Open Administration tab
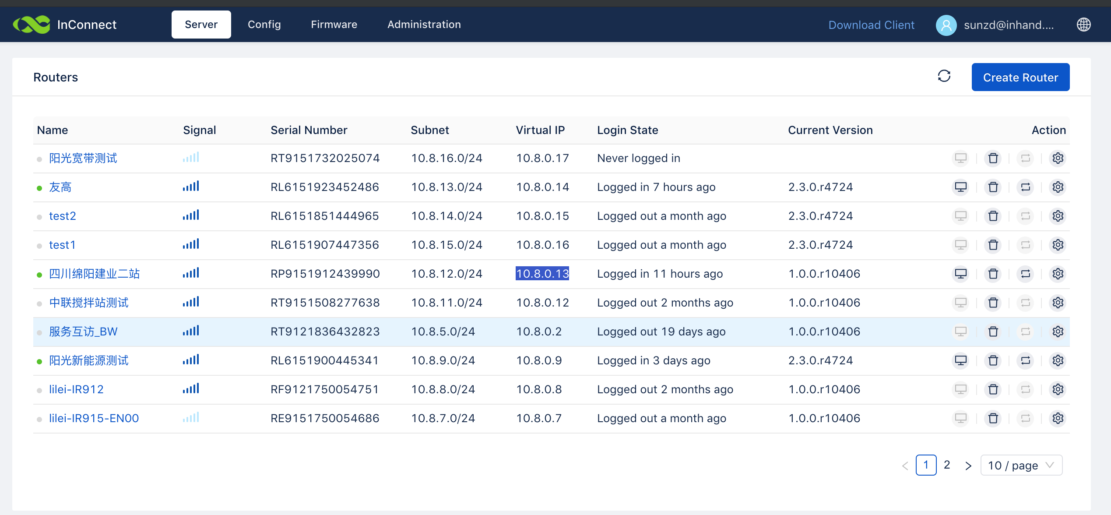This screenshot has height=515, width=1111. pyautogui.click(x=424, y=25)
